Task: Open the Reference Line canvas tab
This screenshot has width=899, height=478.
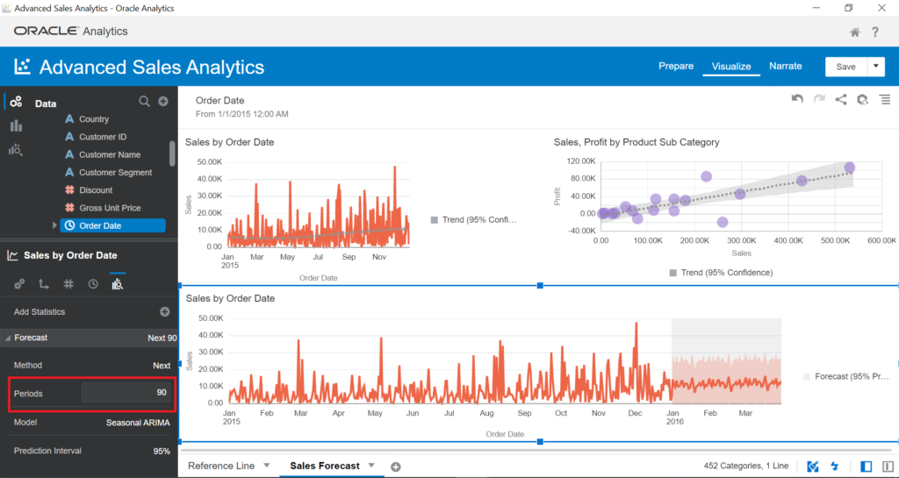Action: point(221,466)
